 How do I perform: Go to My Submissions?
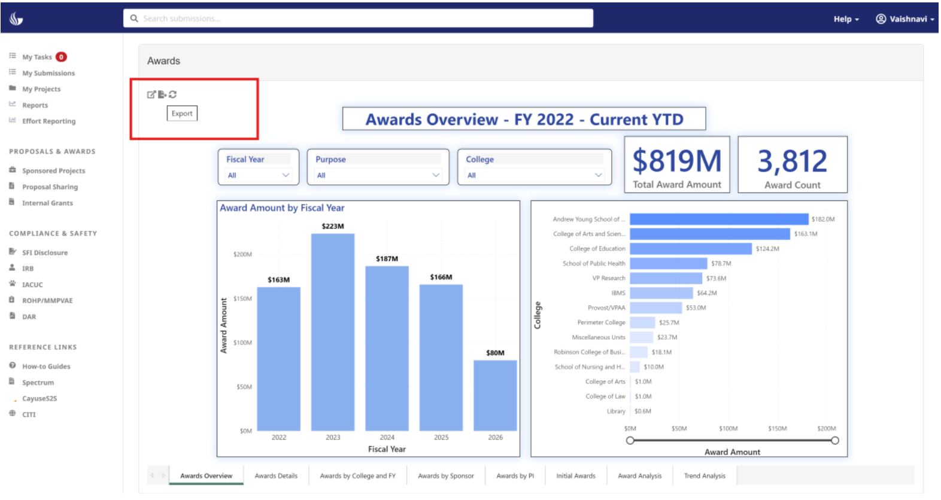tap(48, 73)
